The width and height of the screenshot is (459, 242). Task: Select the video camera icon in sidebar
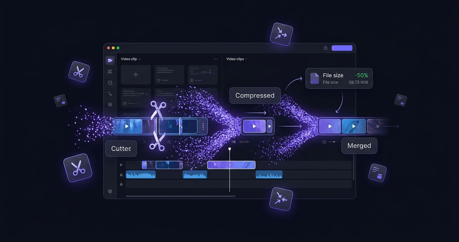[110, 60]
